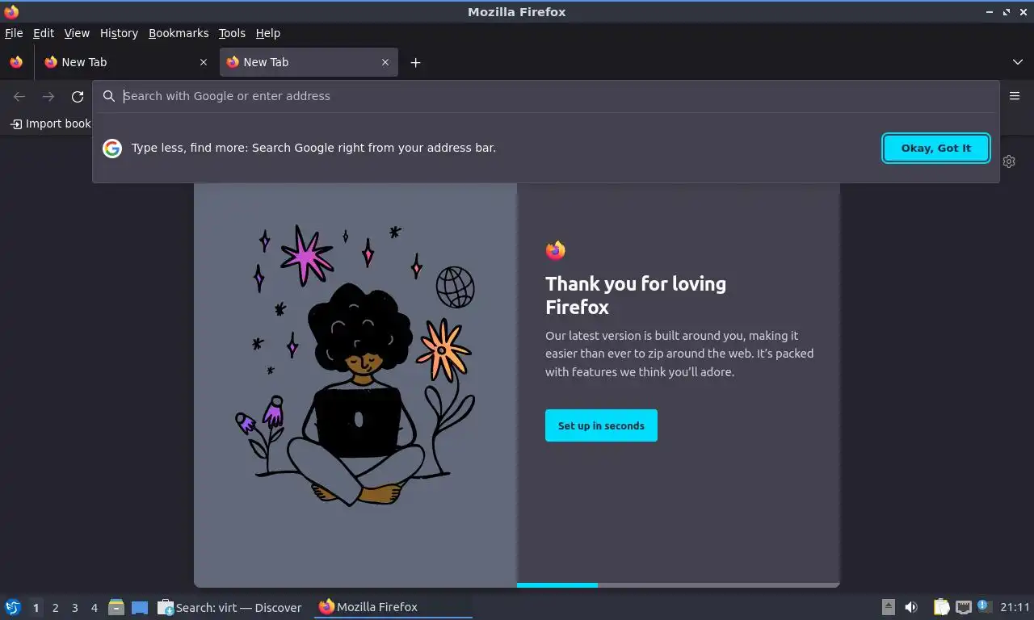Click Import bookmarks toolbar button

pyautogui.click(x=50, y=124)
